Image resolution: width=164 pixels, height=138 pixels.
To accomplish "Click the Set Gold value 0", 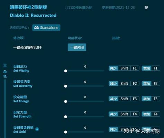I will (85, 128).
